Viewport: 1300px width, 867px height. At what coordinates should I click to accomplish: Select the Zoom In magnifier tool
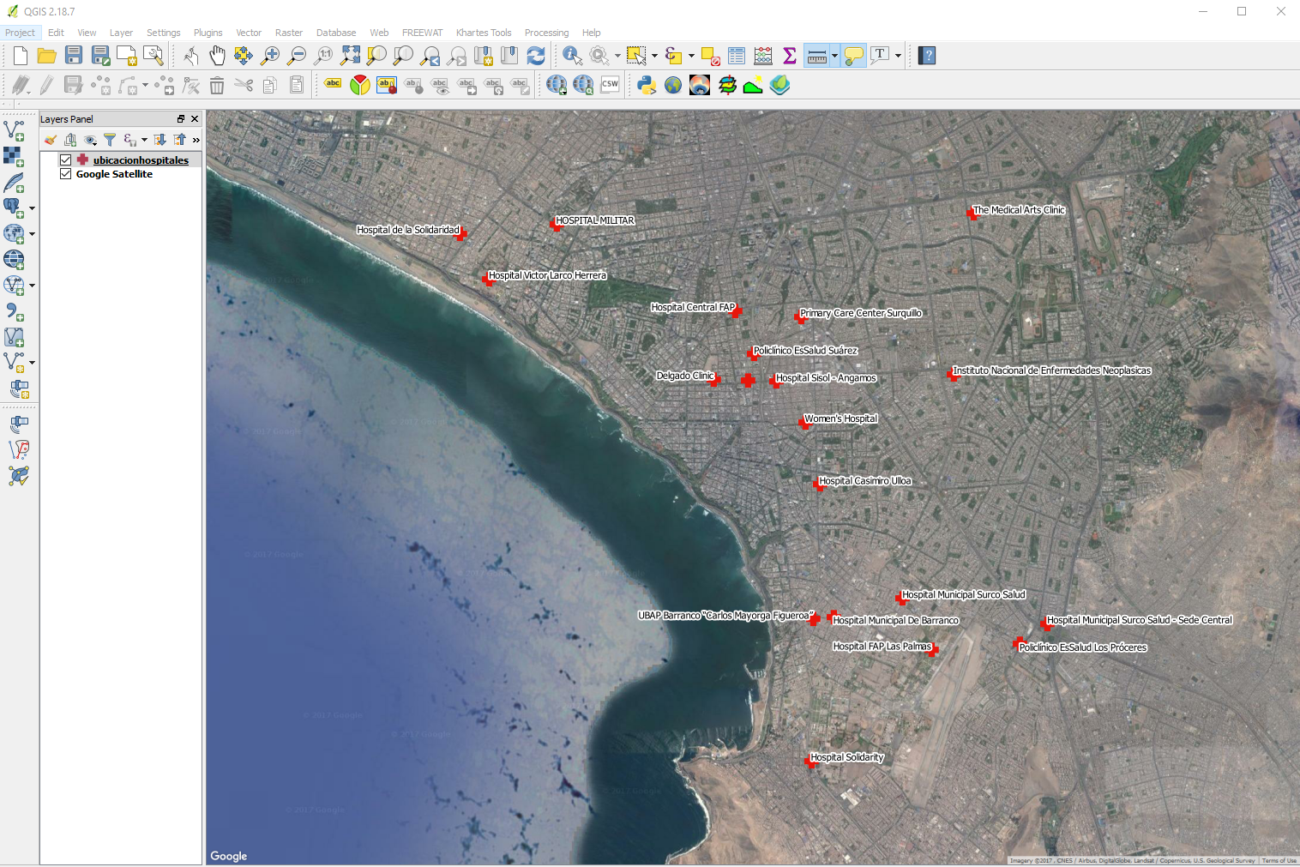pos(270,56)
